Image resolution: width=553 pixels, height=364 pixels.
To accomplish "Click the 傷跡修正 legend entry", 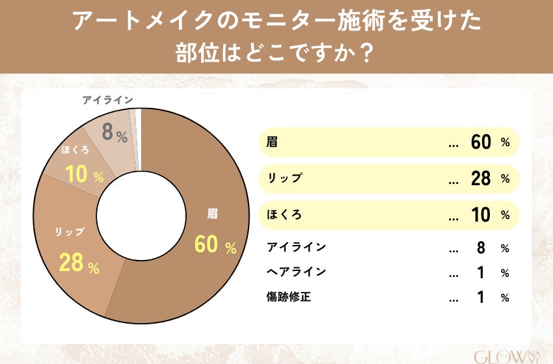I will pyautogui.click(x=290, y=298).
